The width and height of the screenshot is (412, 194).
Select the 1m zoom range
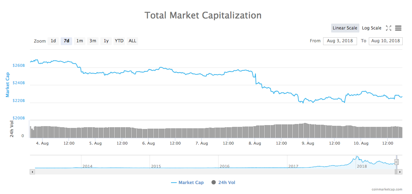pyautogui.click(x=80, y=41)
